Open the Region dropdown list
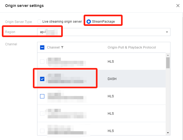Viewport: 183px width, 140px height. [x=104, y=32]
